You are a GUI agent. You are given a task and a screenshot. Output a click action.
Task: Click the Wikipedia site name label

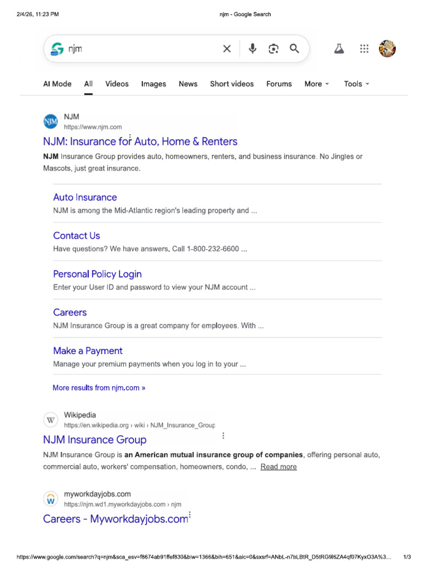click(80, 415)
